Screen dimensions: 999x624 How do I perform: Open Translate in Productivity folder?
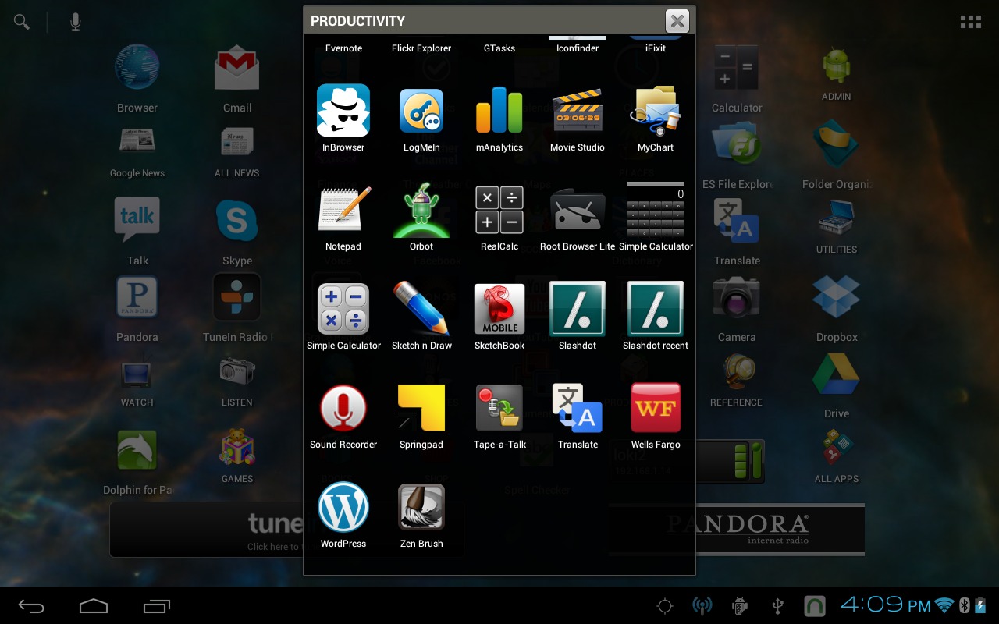(x=578, y=415)
